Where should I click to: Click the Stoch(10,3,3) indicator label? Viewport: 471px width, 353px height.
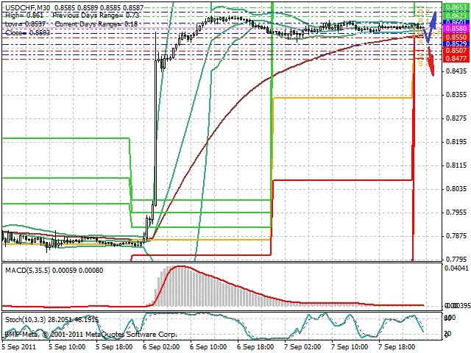(x=25, y=319)
